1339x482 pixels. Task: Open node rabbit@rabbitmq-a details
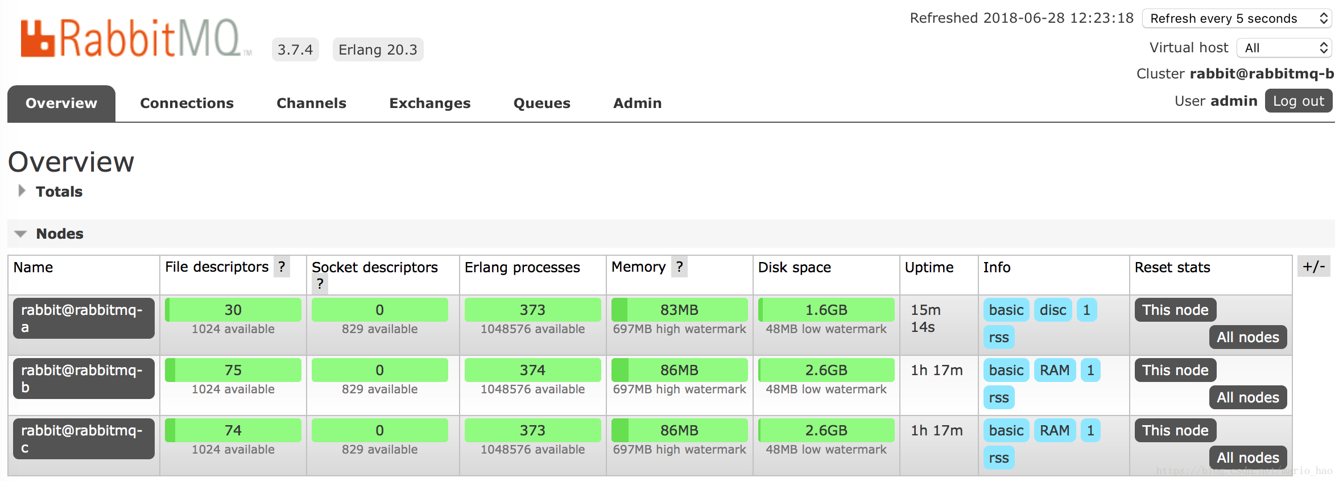tap(84, 318)
